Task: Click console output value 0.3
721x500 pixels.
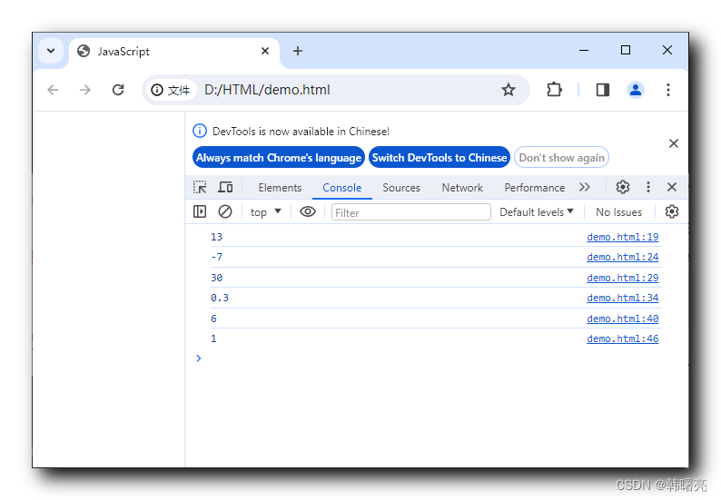Action: (220, 299)
